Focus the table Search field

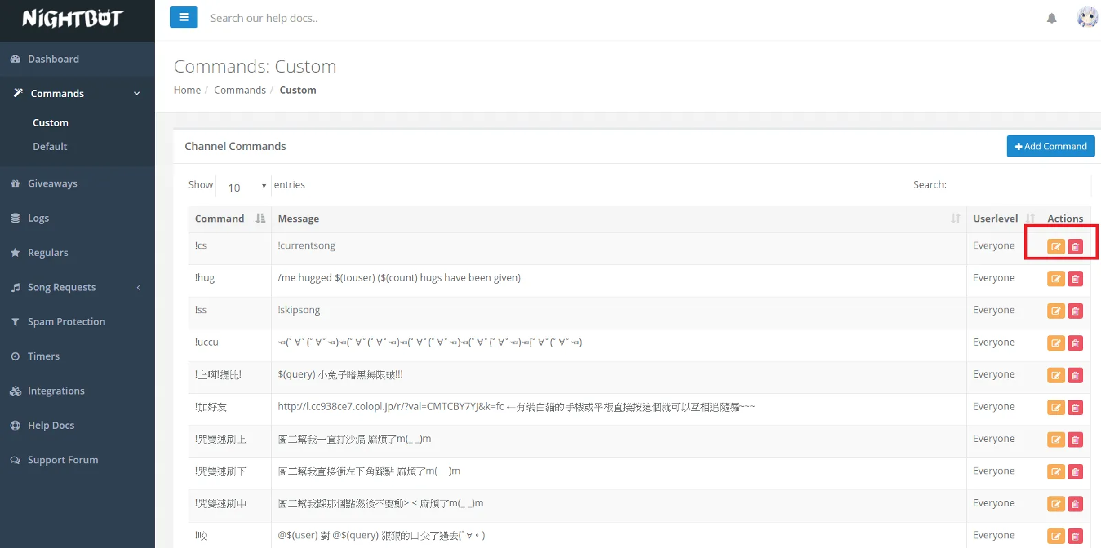click(x=1019, y=185)
